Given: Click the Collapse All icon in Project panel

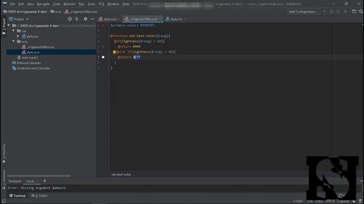Looking at the screenshot, I should point(77,19).
